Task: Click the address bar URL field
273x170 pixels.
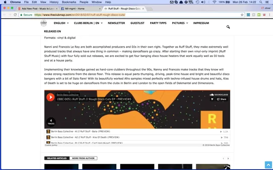Action: tap(131, 15)
